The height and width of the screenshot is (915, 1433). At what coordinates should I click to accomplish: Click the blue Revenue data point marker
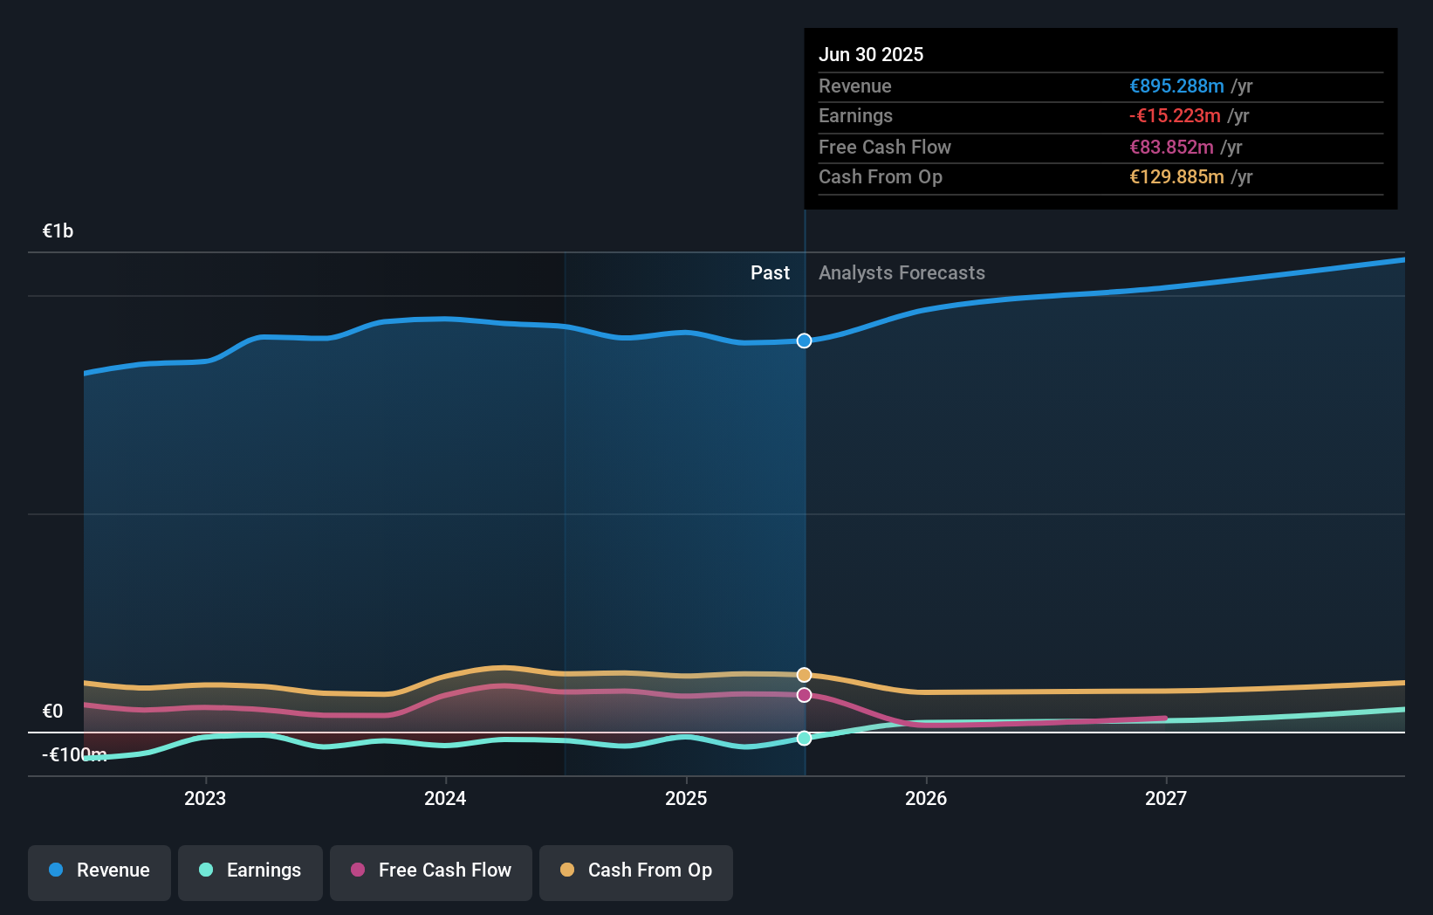[803, 341]
